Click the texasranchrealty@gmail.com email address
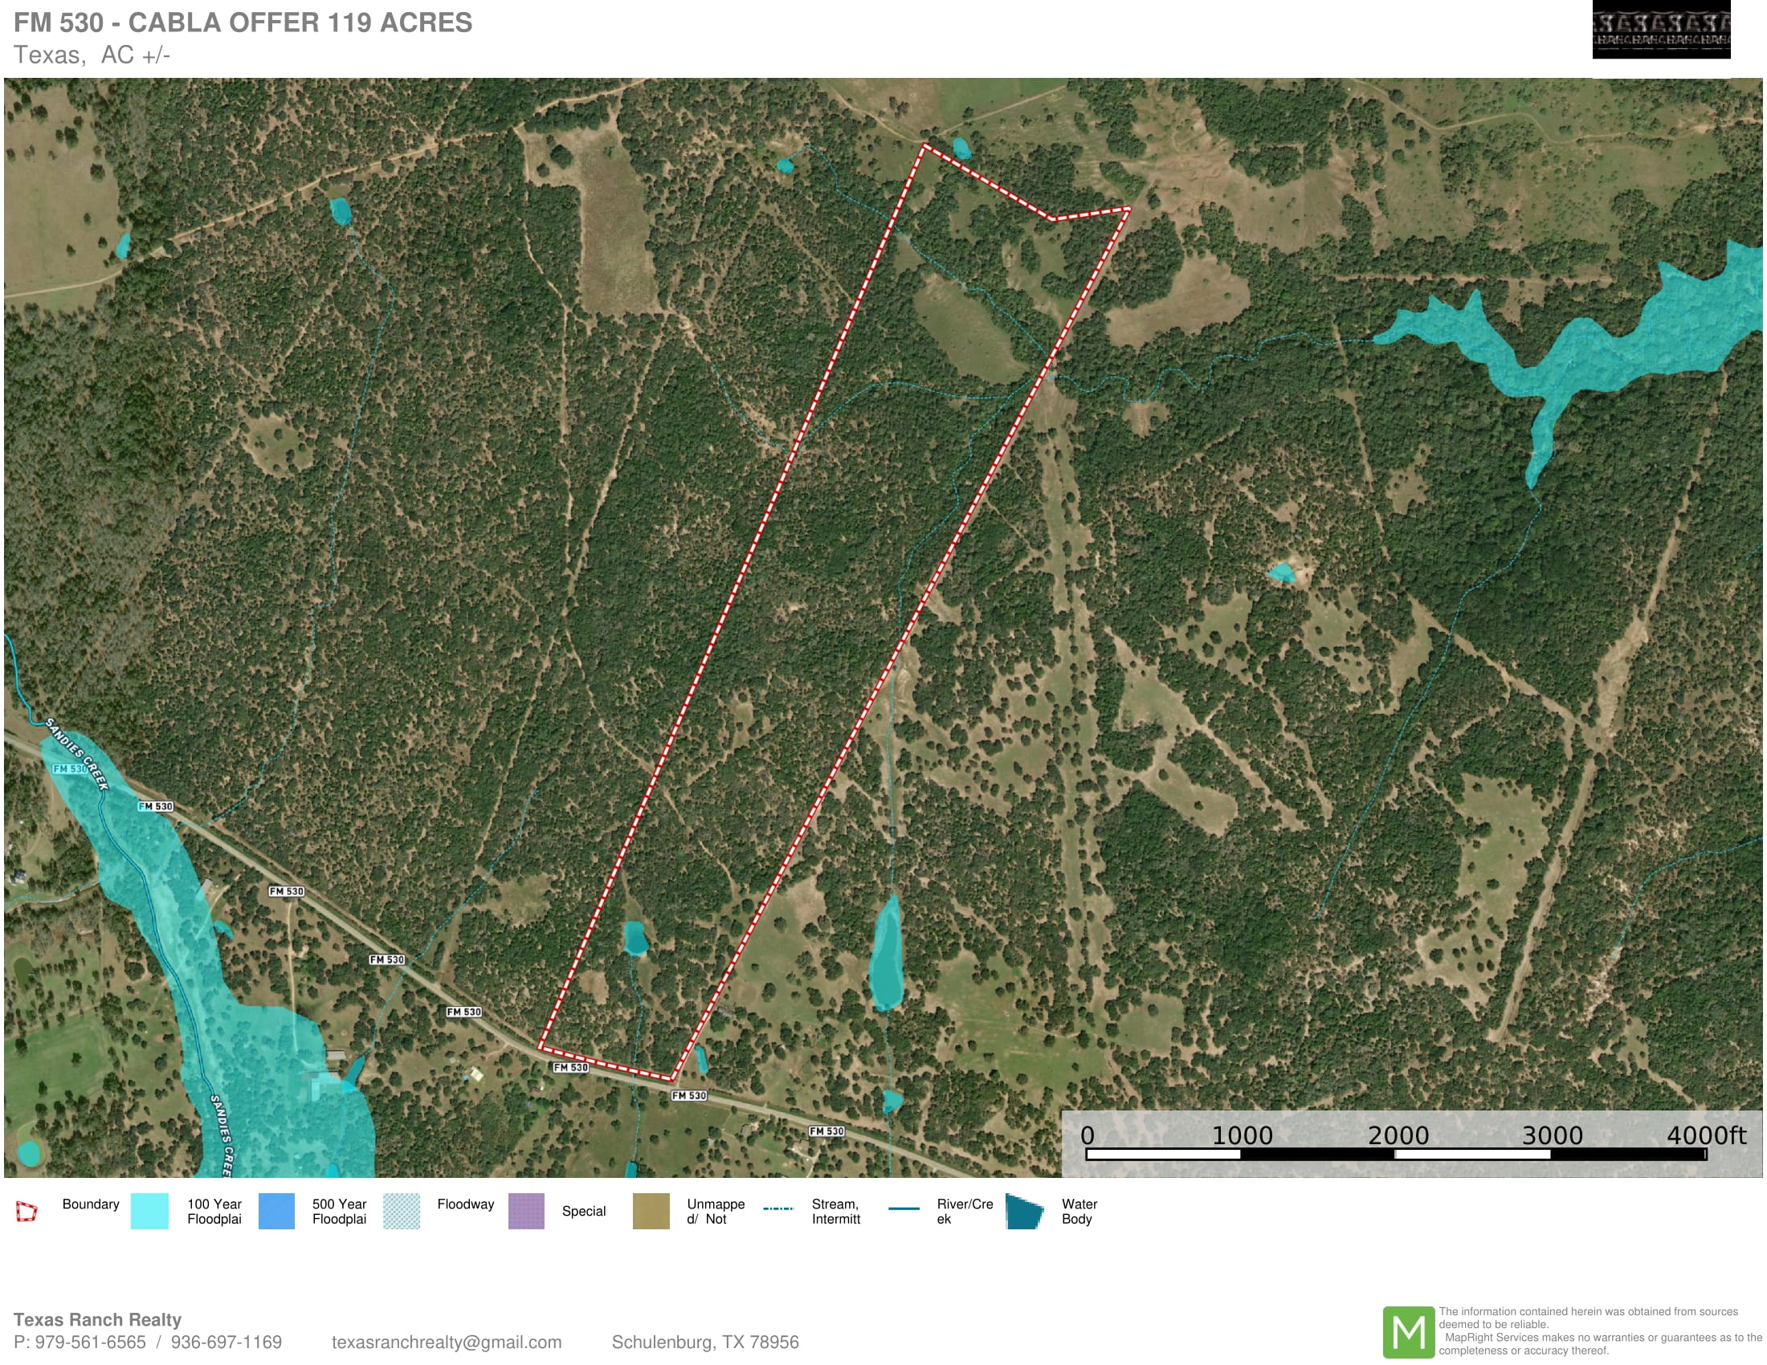The width and height of the screenshot is (1767, 1365). point(446,1343)
